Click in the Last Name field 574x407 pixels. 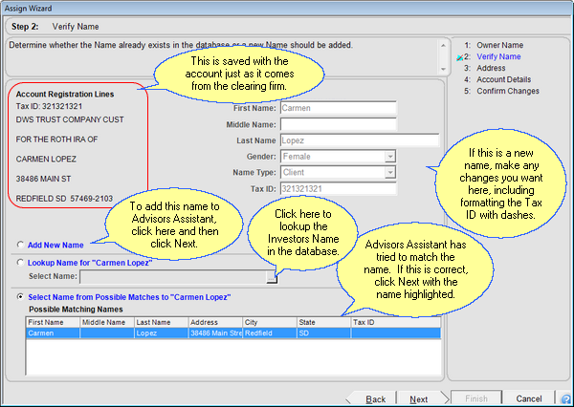tap(338, 140)
